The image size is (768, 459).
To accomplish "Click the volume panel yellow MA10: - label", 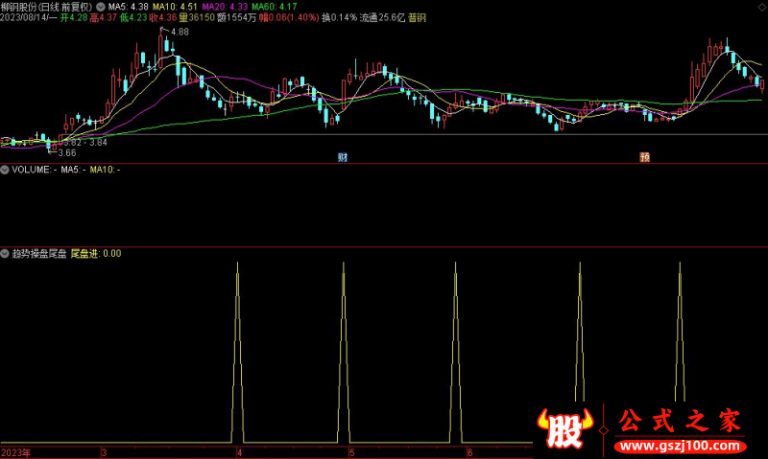I will coord(105,170).
